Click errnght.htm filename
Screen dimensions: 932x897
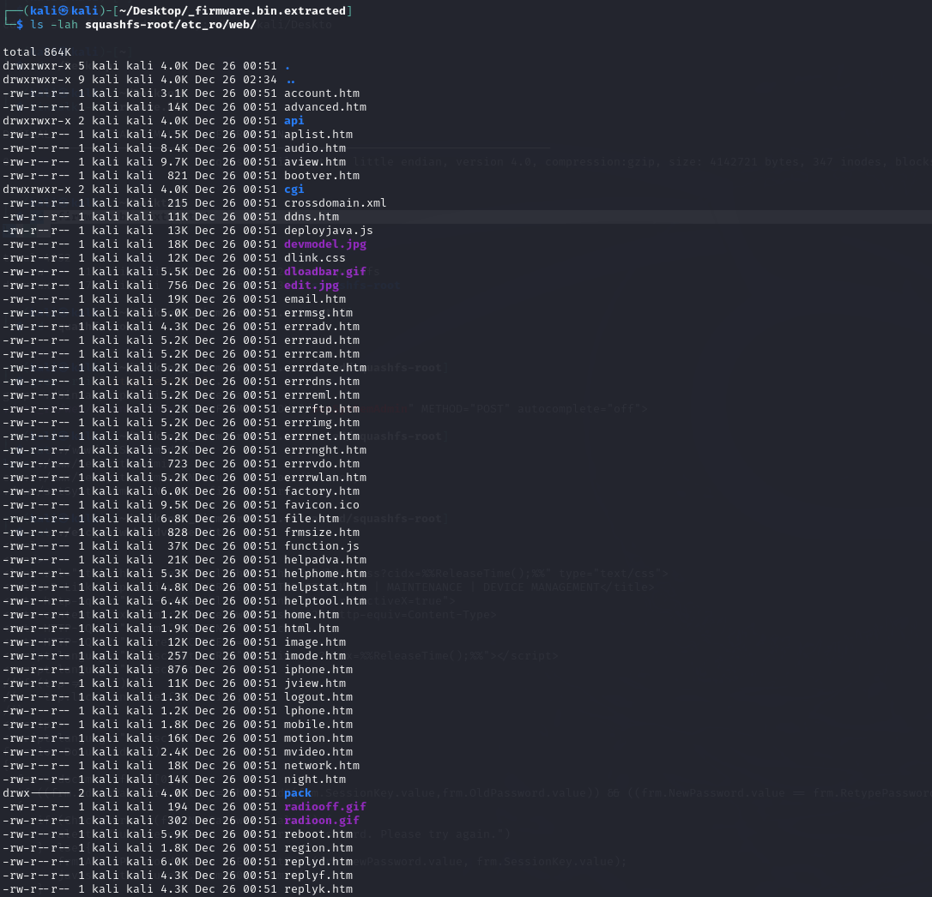coord(325,449)
